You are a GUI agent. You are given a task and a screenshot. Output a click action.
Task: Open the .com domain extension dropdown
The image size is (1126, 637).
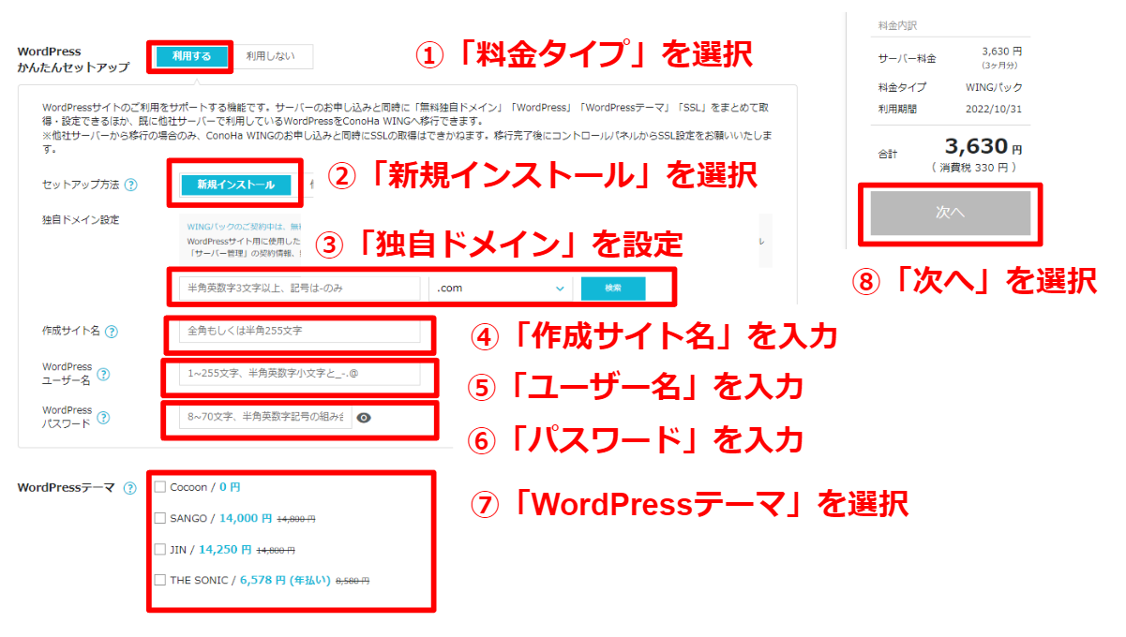pyautogui.click(x=501, y=289)
